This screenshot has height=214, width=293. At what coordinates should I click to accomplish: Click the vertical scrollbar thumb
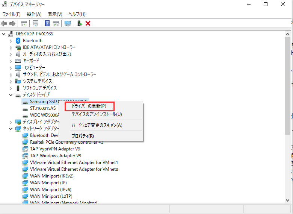(x=288, y=85)
